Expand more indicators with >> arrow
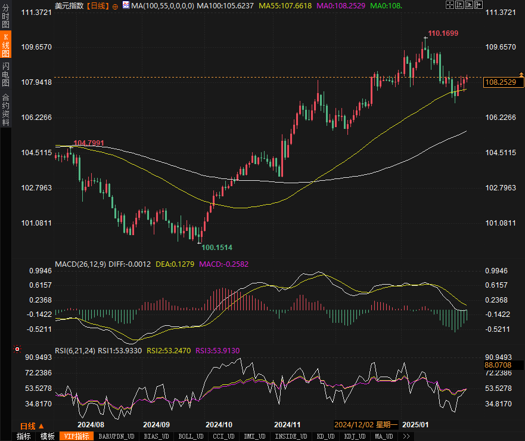 [x=406, y=436]
